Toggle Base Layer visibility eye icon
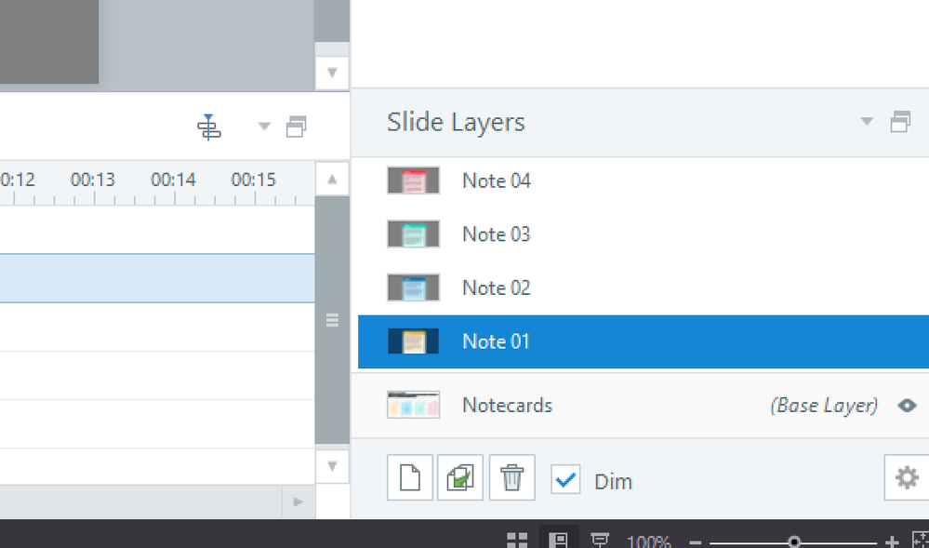This screenshot has width=929, height=548. point(908,406)
